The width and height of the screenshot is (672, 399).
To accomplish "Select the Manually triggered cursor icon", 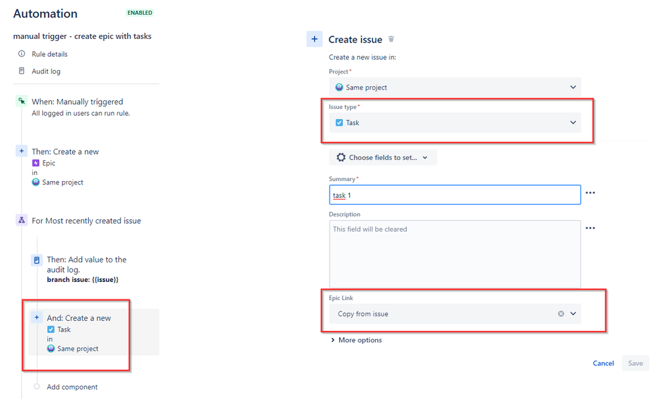I will 22,101.
